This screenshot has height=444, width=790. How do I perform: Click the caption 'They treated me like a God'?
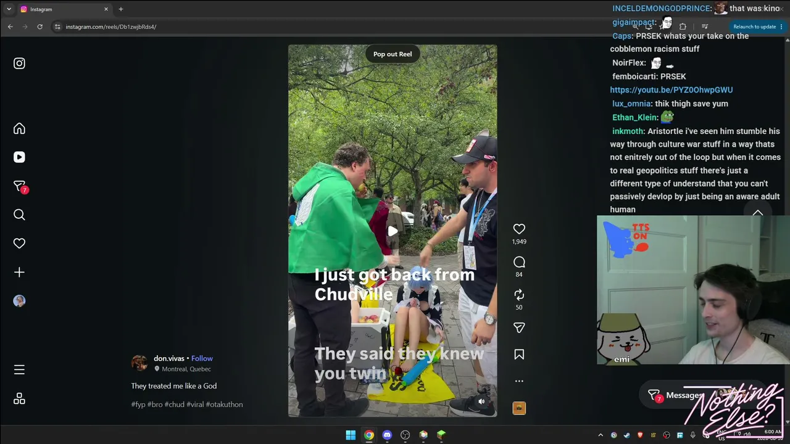coord(174,386)
